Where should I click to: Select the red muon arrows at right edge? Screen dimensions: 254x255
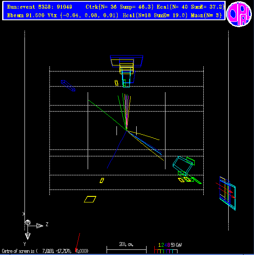coord(226,190)
